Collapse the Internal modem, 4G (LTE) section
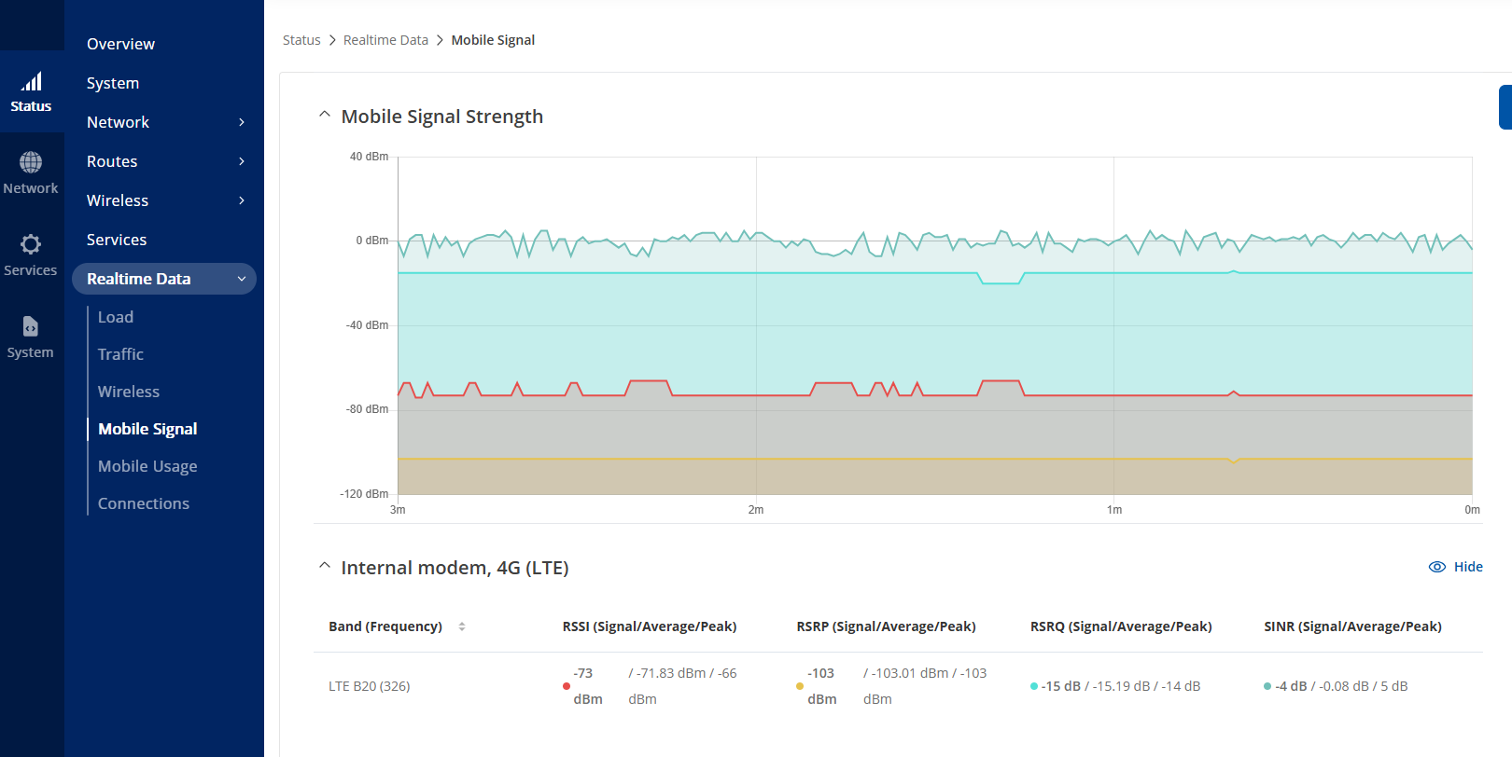Screen dimensions: 1512x757 pyautogui.click(x=325, y=566)
